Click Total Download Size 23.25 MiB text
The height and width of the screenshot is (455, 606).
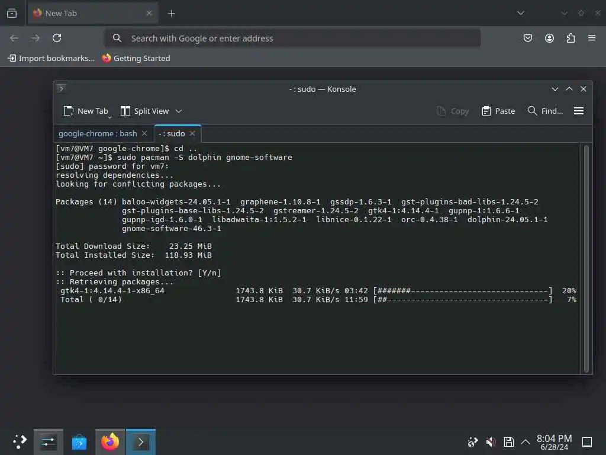134,246
